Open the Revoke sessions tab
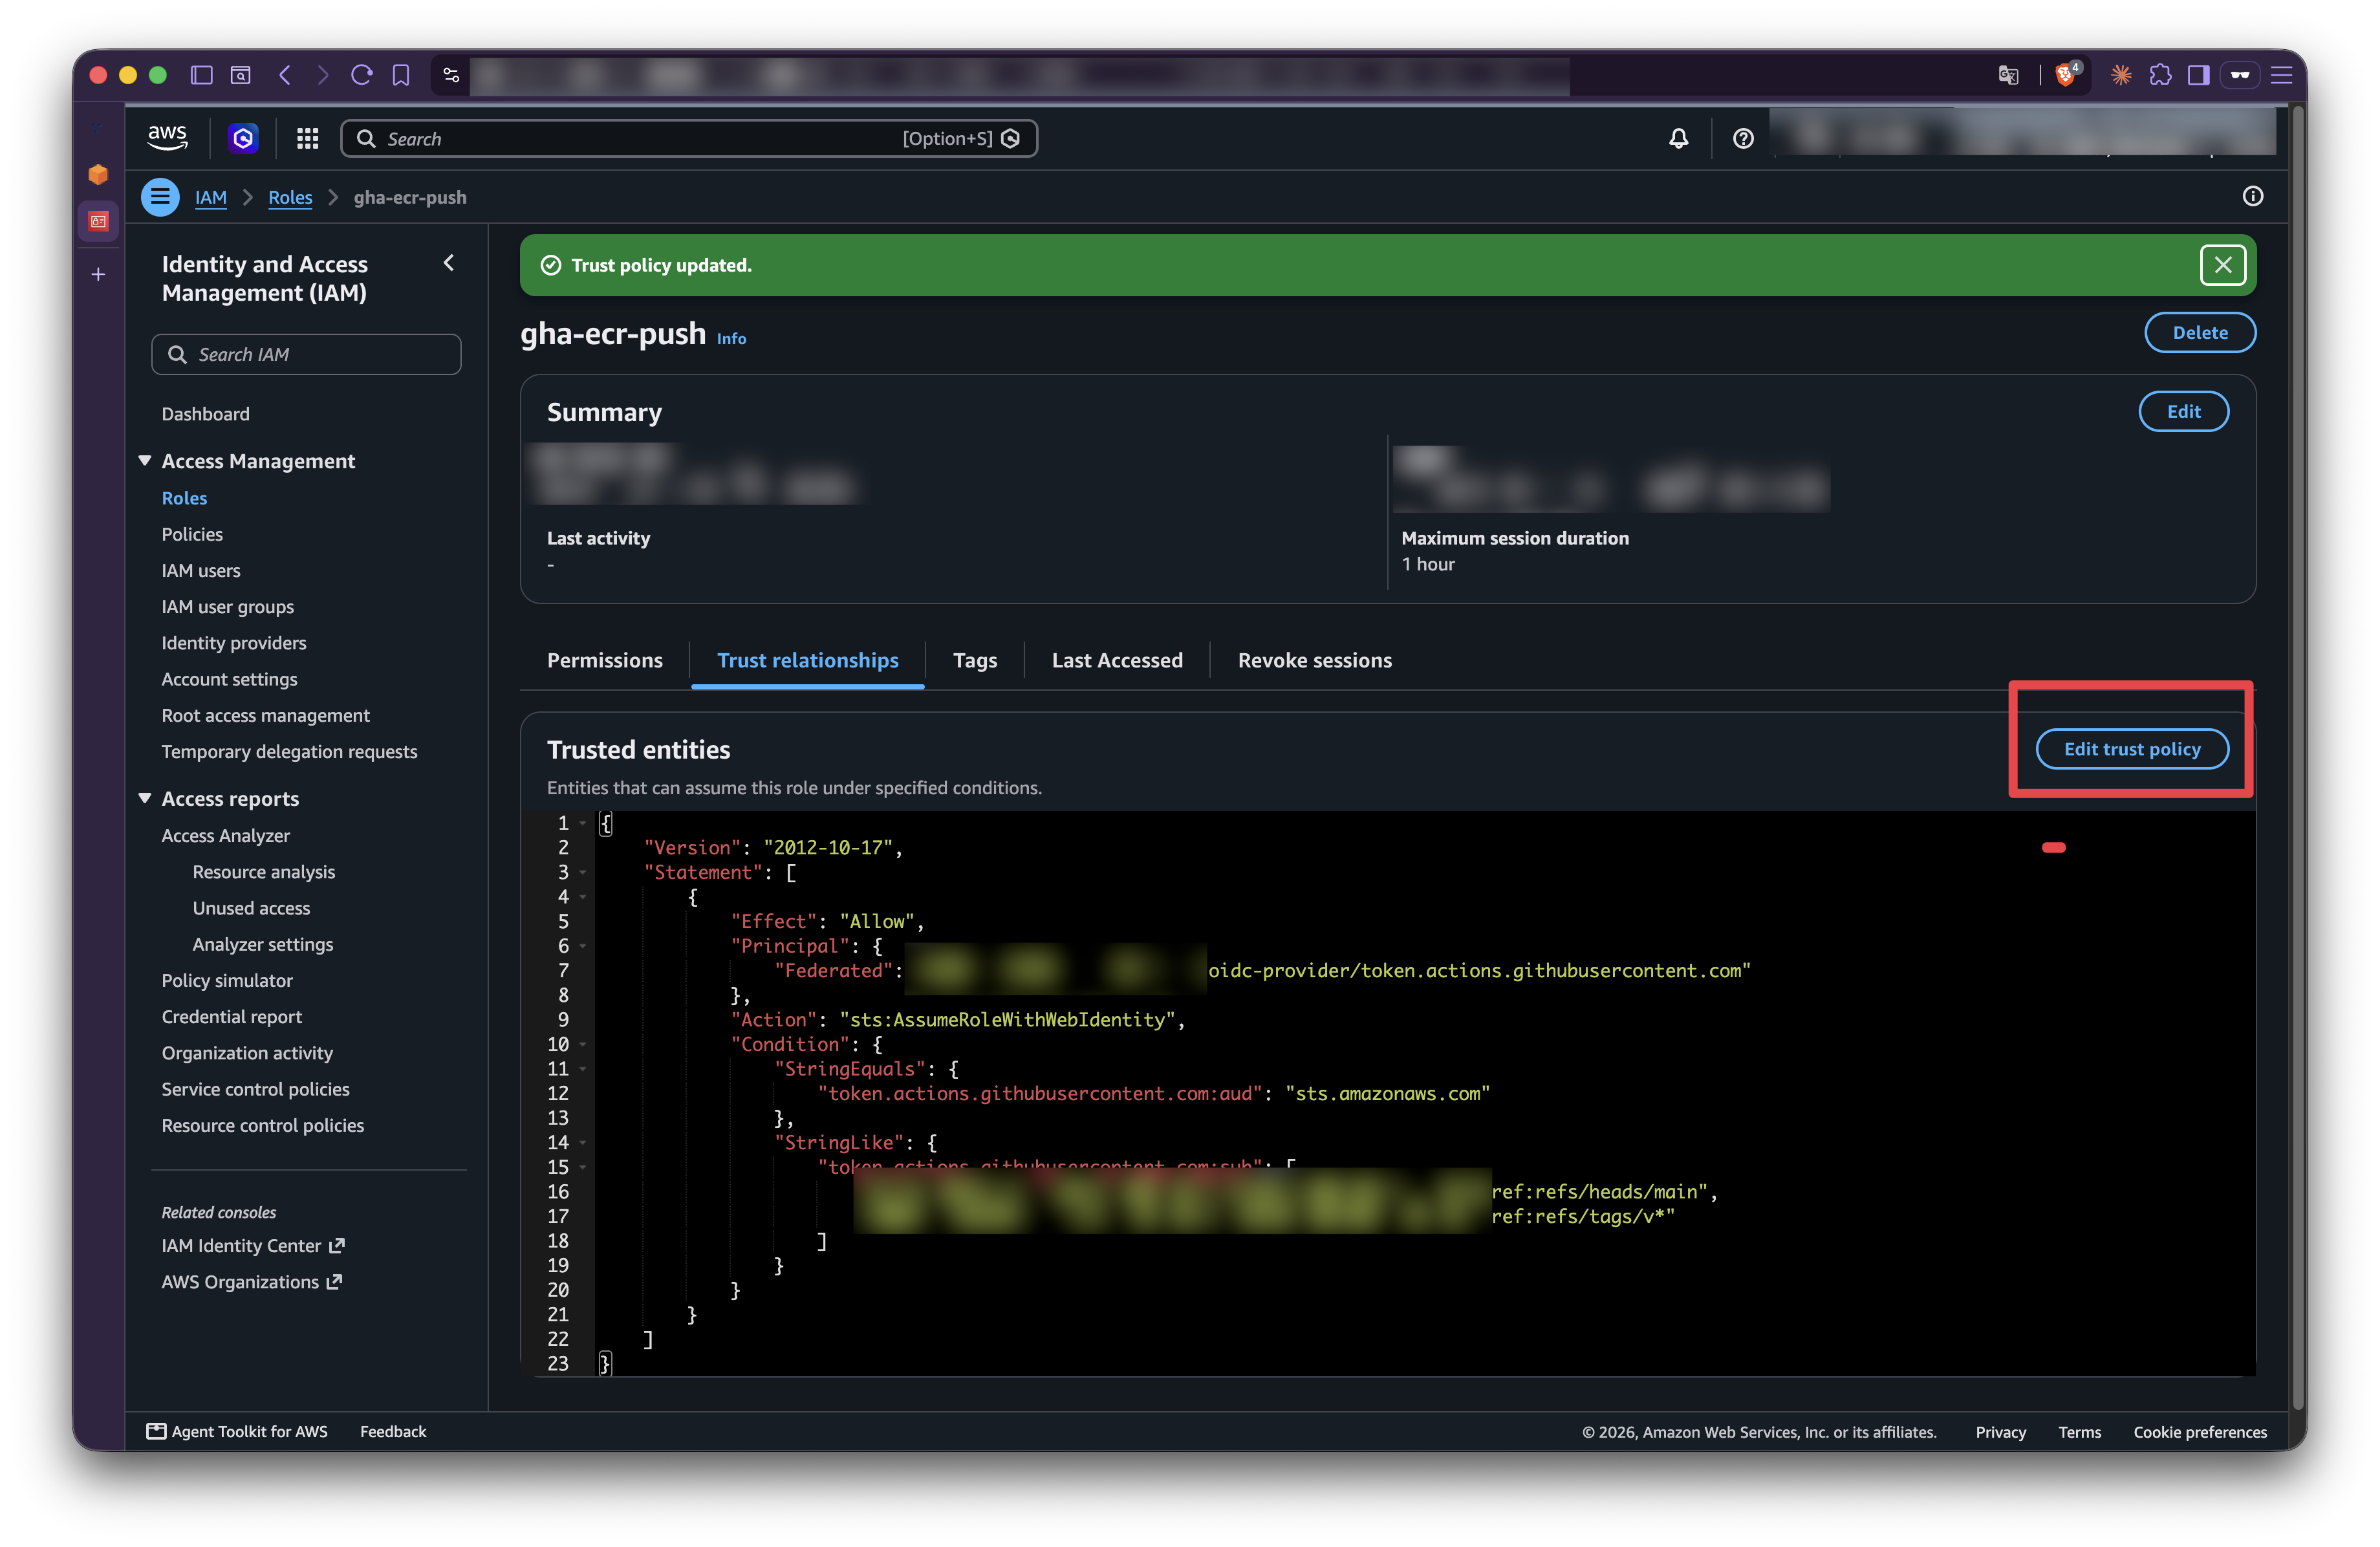Image resolution: width=2380 pixels, height=1547 pixels. (1315, 660)
